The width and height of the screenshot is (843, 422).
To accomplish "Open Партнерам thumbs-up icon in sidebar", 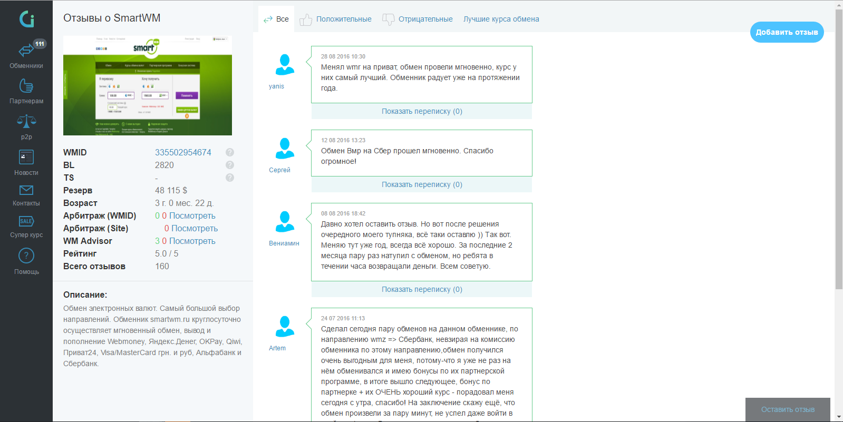I will coord(26,85).
